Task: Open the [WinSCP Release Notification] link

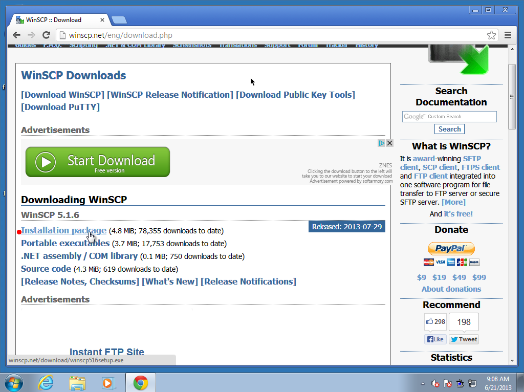Action: pyautogui.click(x=170, y=95)
